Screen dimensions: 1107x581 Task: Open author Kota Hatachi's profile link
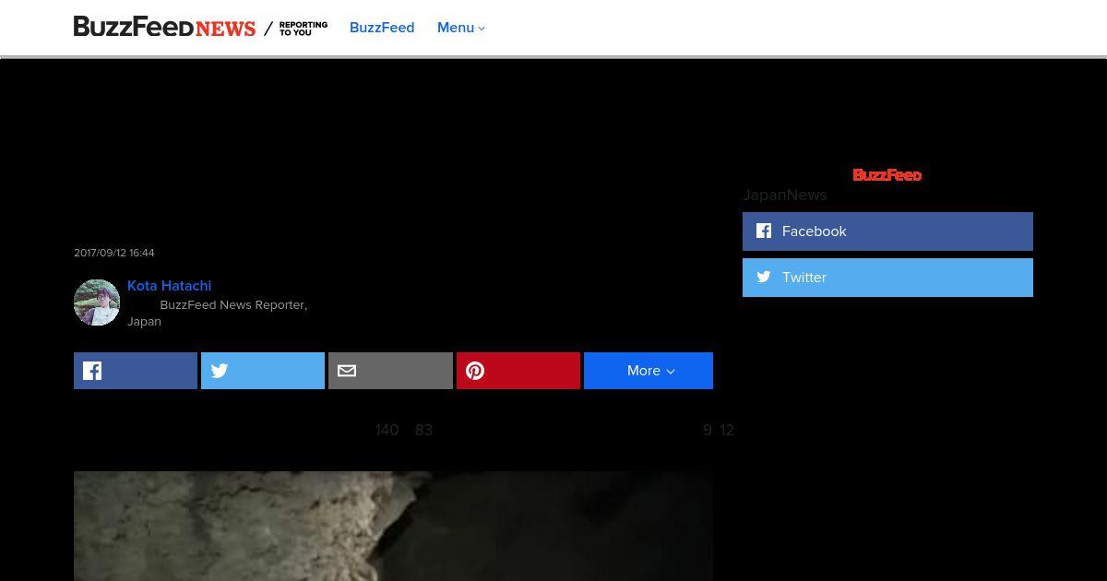tap(169, 286)
